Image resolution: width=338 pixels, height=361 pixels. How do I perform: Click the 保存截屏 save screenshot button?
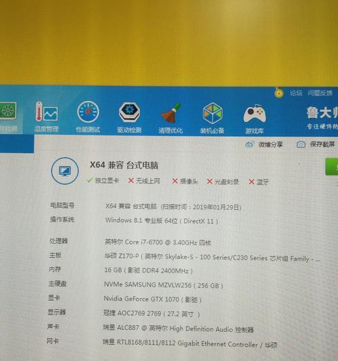316,144
